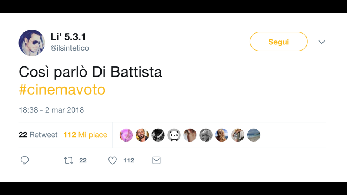The image size is (347, 195).
Task: Click the display name Li' 5.3.1
Action: pos(68,37)
